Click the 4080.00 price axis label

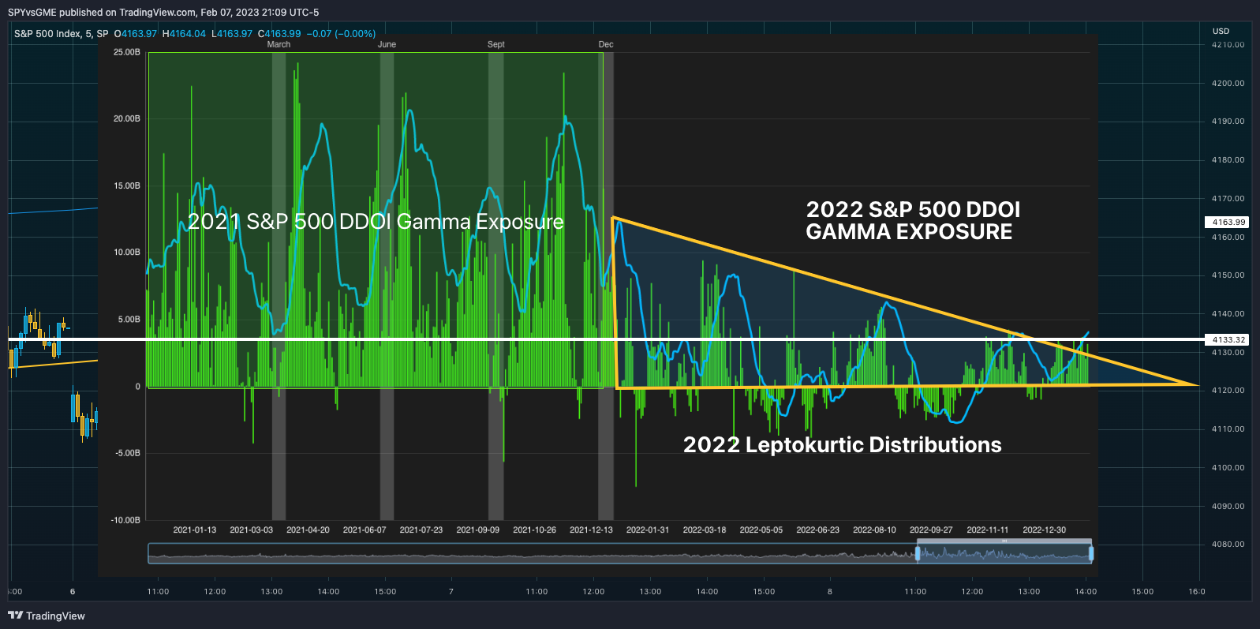[1228, 545]
